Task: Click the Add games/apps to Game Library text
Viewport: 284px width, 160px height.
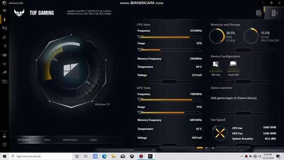Action: click(x=234, y=98)
